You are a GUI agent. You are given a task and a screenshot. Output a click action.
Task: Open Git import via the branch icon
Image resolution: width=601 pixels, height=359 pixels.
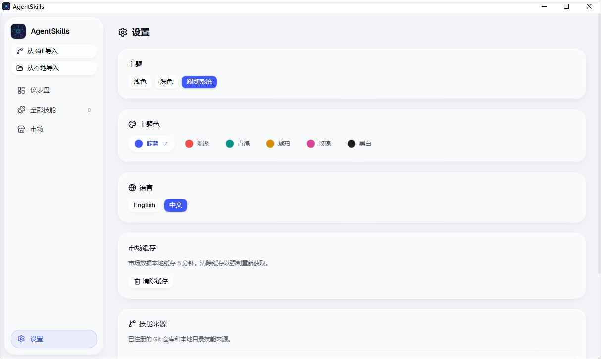coord(20,51)
